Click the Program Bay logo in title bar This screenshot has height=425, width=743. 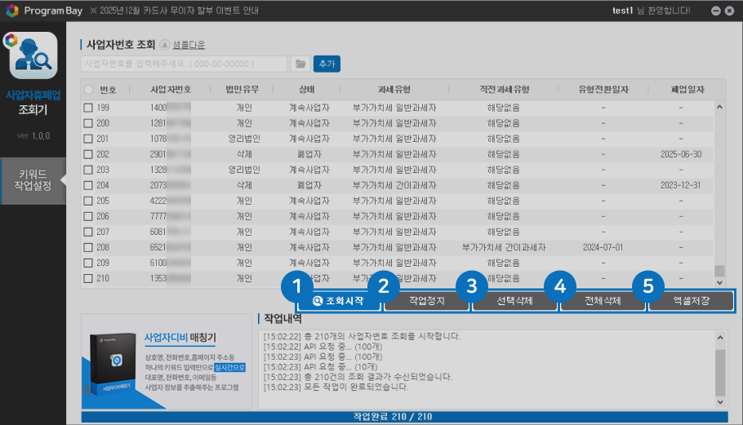tap(12, 11)
